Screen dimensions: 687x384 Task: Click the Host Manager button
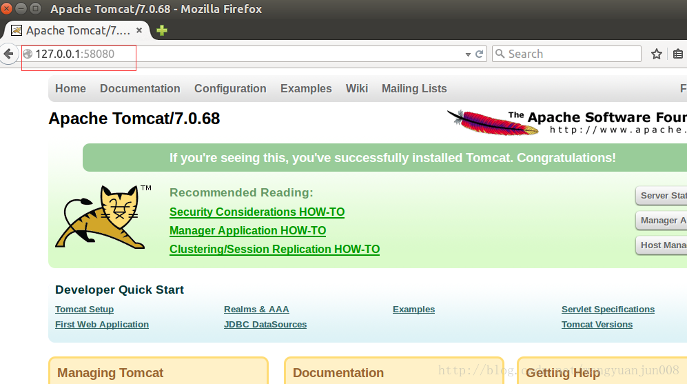coord(661,245)
